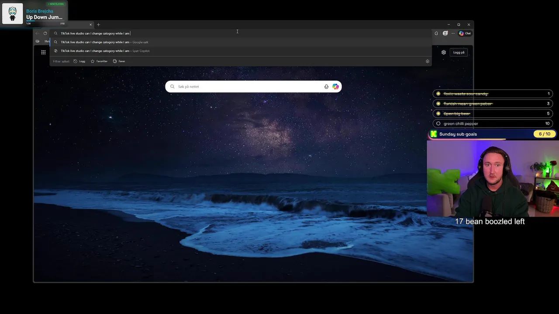Click the Logg på sign-in button
The width and height of the screenshot is (559, 314).
tap(459, 52)
